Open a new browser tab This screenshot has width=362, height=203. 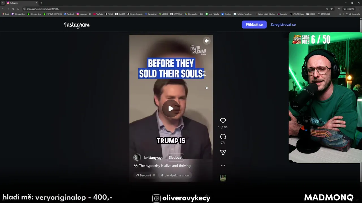[x=41, y=3]
